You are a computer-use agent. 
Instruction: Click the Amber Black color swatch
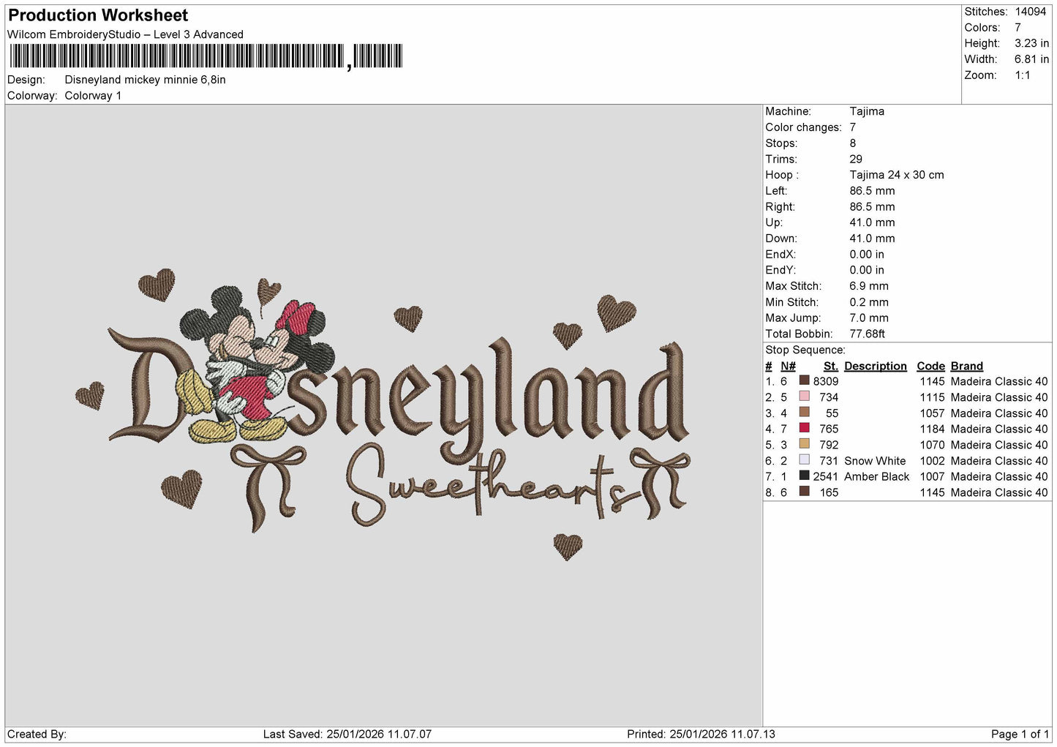click(x=805, y=476)
